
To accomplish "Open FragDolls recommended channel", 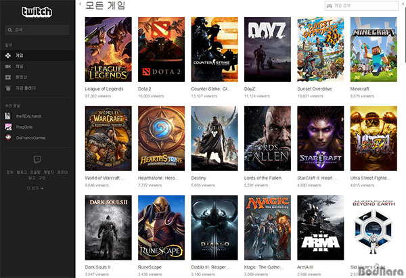I will pyautogui.click(x=24, y=127).
